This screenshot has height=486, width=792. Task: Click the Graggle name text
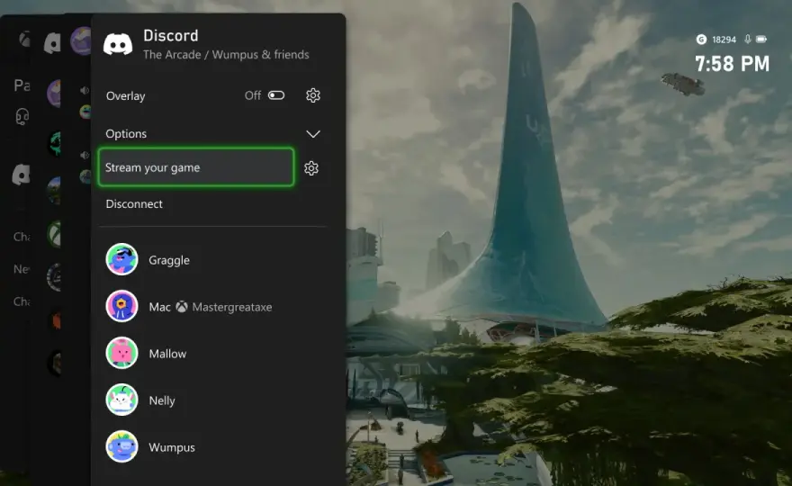pyautogui.click(x=169, y=260)
